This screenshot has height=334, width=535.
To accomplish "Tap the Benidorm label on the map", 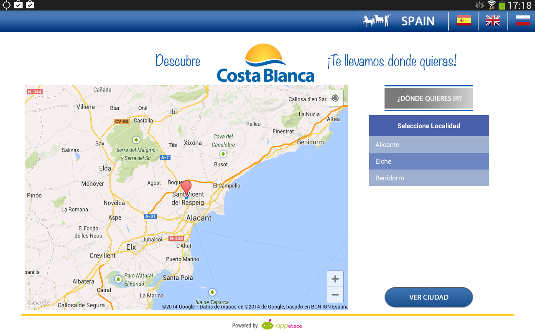I will 310,142.
